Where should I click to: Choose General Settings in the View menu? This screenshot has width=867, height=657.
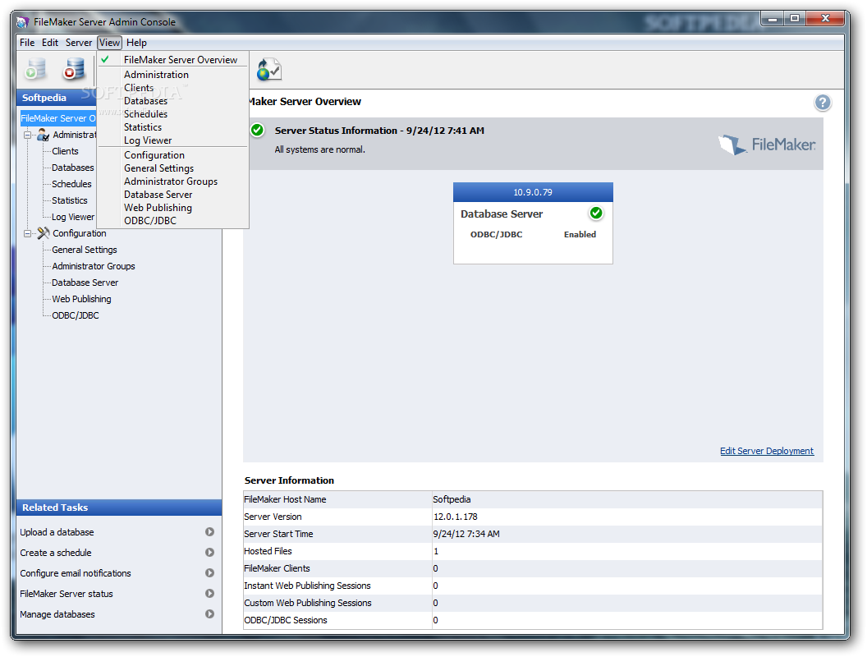(x=173, y=168)
